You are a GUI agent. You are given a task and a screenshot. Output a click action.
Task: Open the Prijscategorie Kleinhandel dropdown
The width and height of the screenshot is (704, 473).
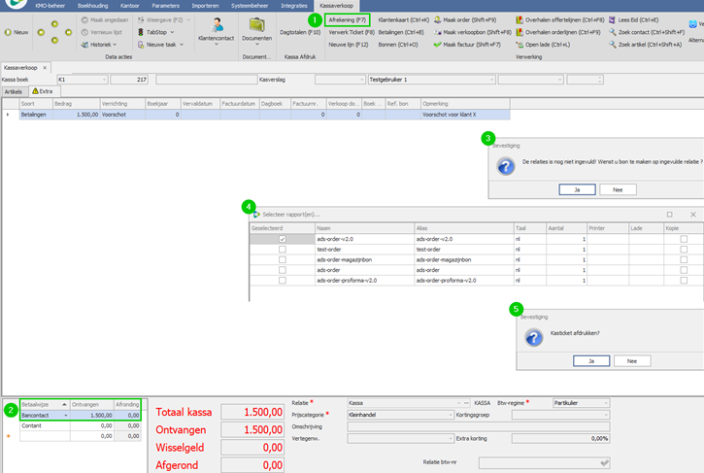pos(451,415)
